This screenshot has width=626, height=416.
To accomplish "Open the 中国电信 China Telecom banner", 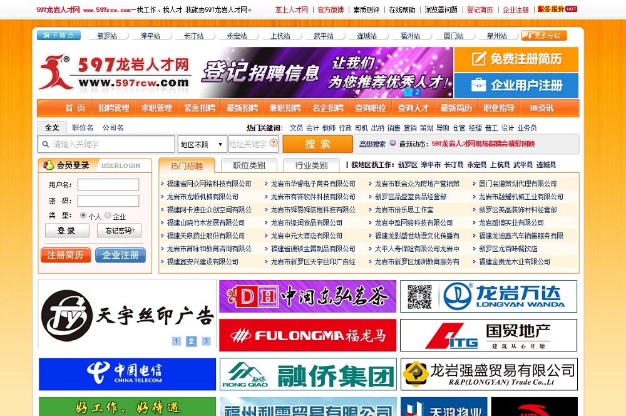I will tap(127, 374).
